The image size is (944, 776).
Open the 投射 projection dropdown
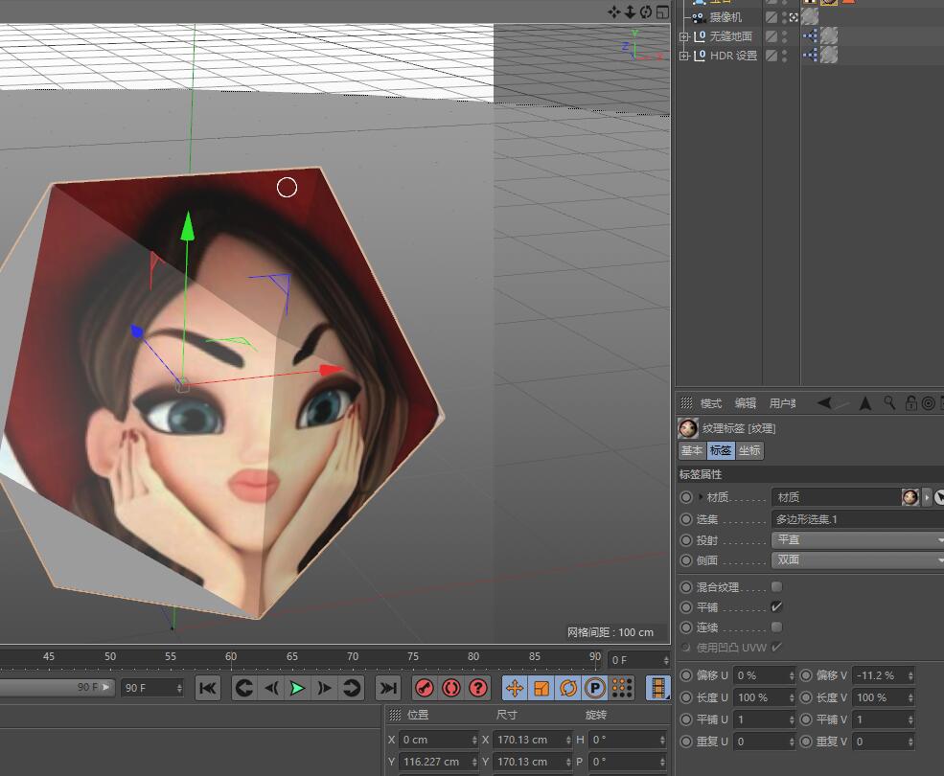click(858, 540)
